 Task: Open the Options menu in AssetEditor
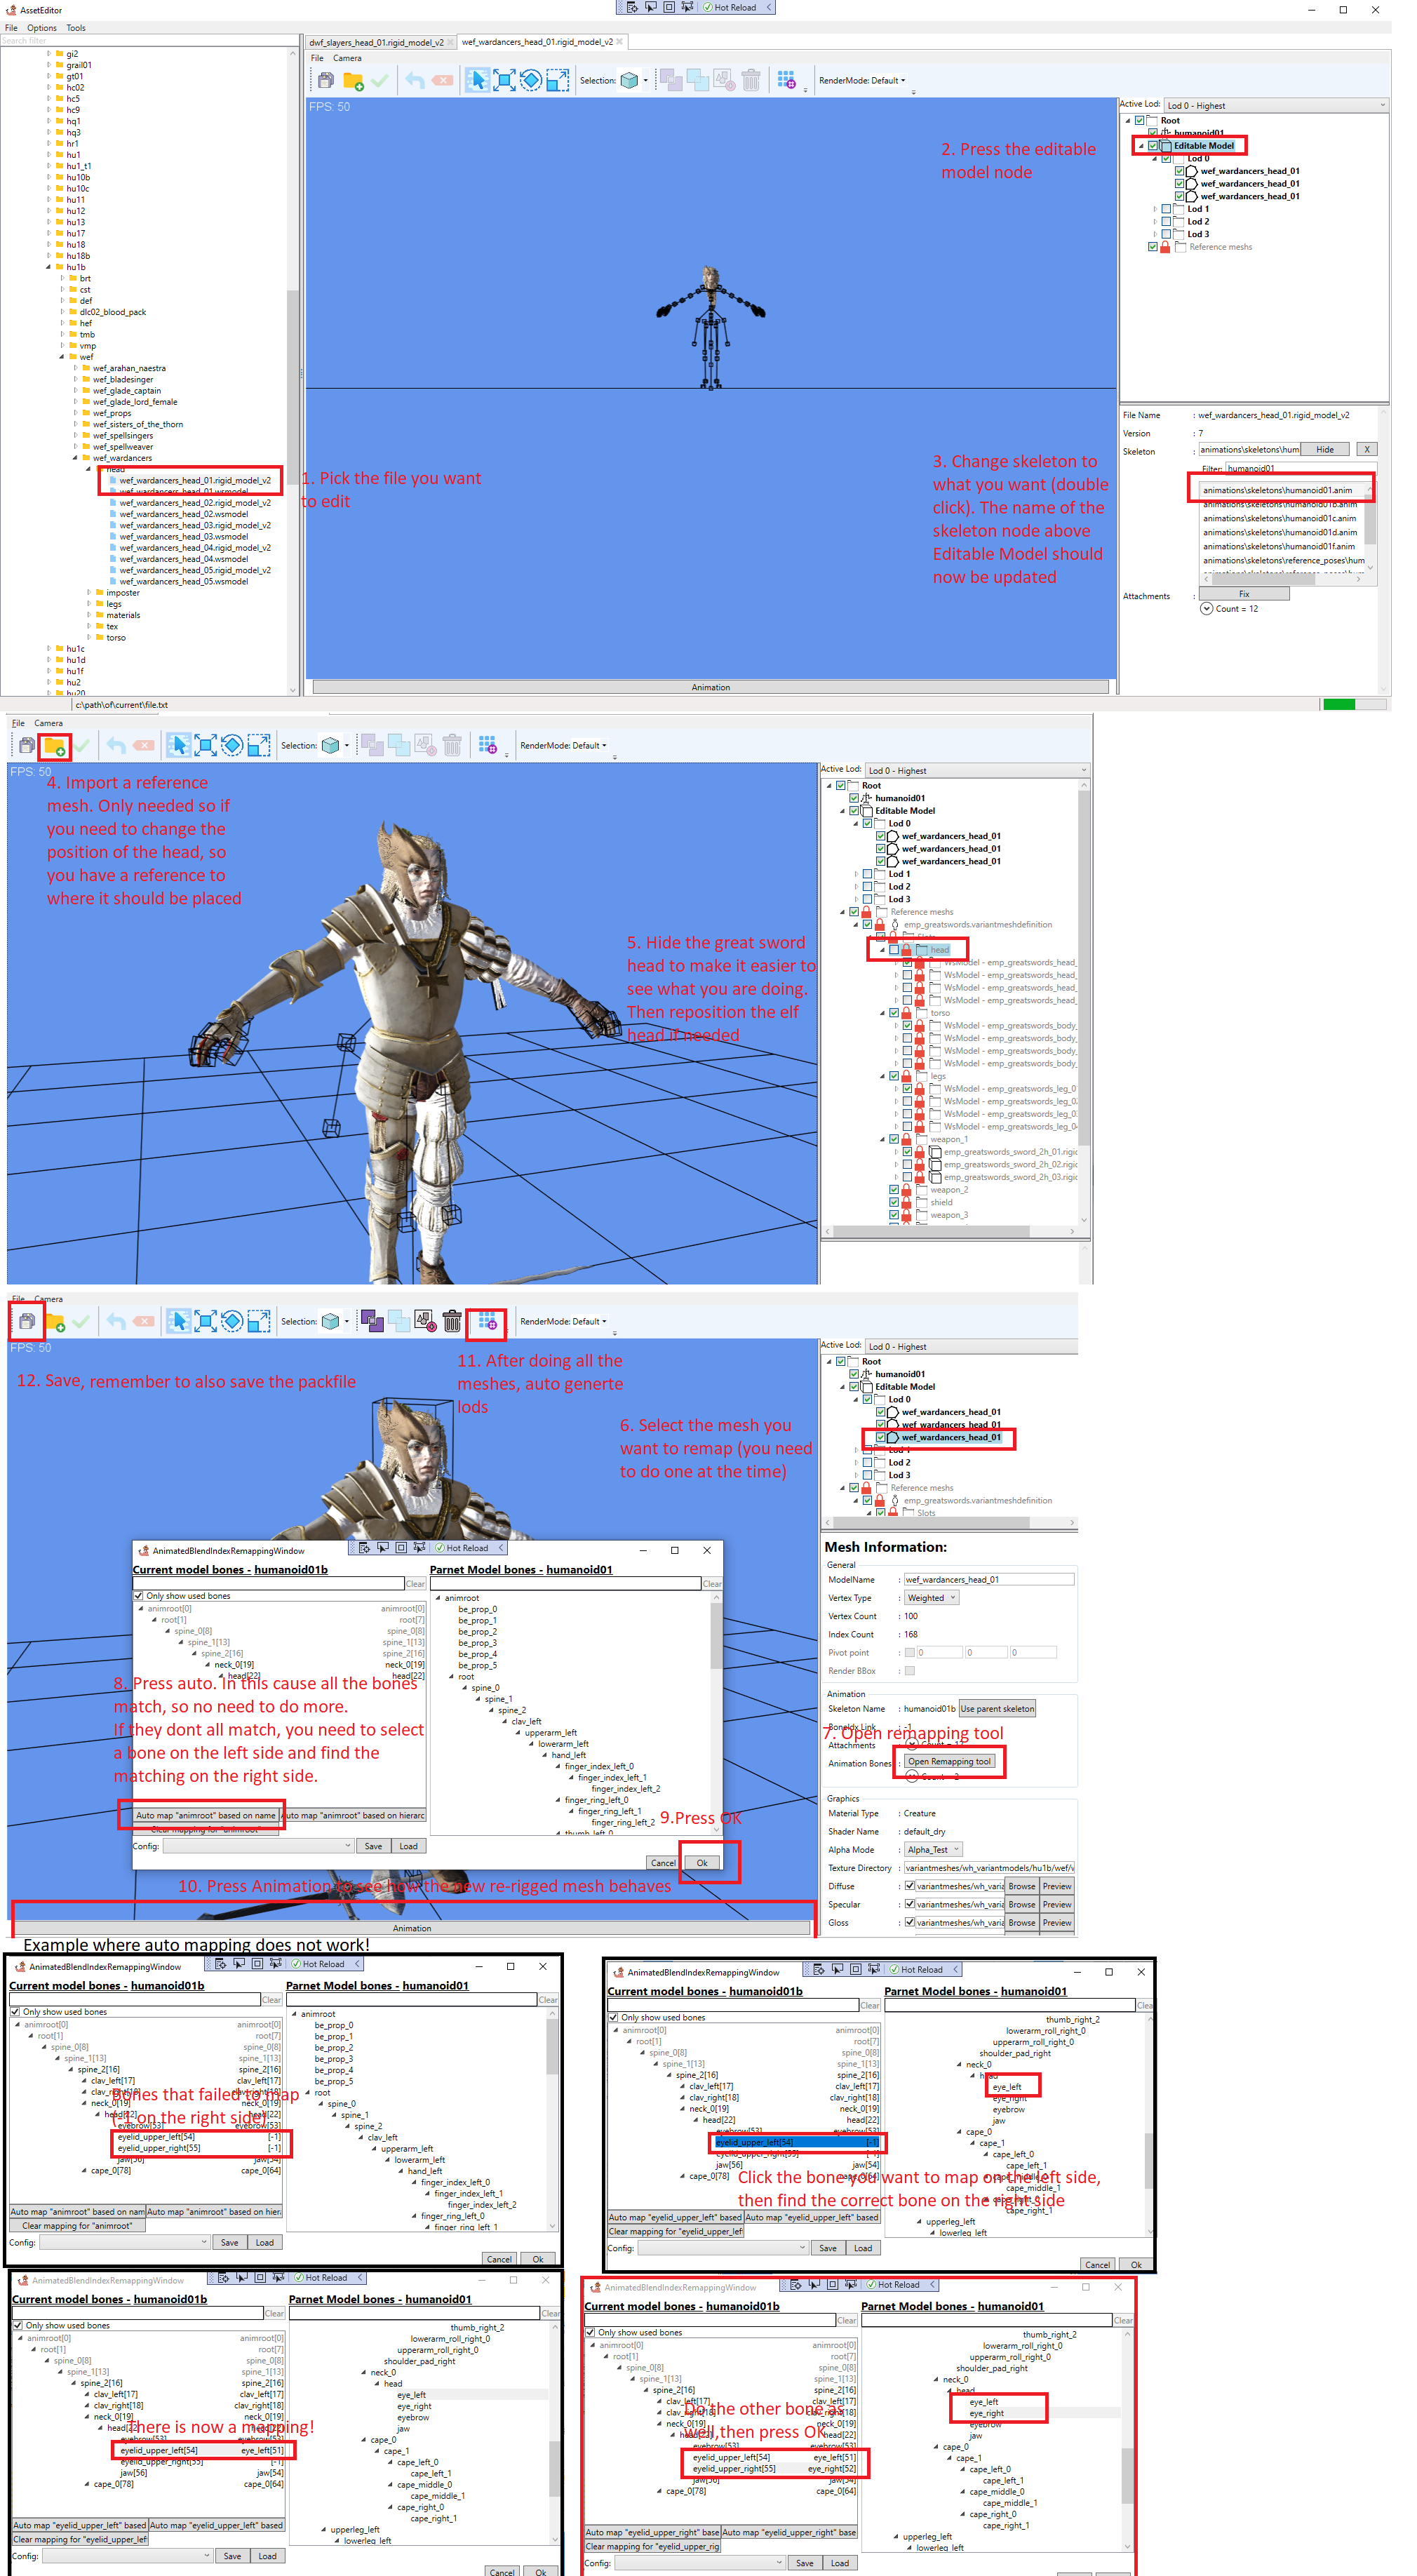pos(41,28)
